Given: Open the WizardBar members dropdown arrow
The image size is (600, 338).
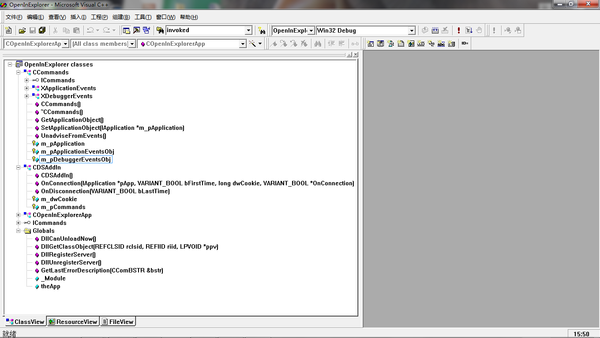Looking at the screenshot, I should tap(243, 44).
